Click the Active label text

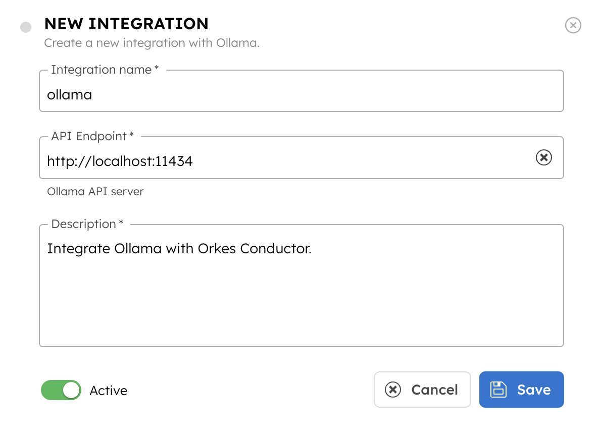(x=108, y=391)
